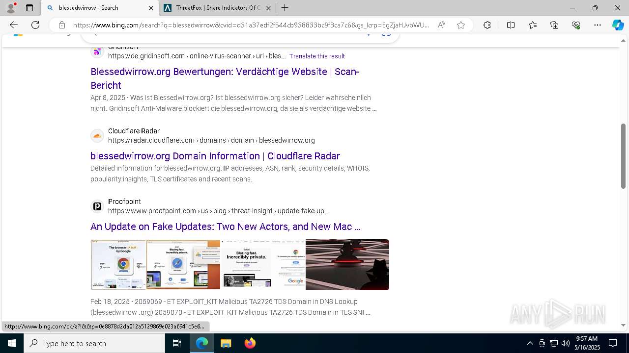
Task: Open the Blazing fast Incredibly private thumbnail
Action: point(246,265)
